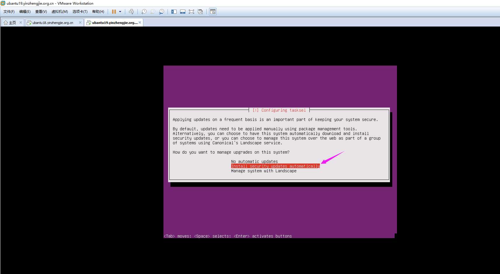Close the 主页 tab
The image size is (500, 274).
(x=21, y=22)
